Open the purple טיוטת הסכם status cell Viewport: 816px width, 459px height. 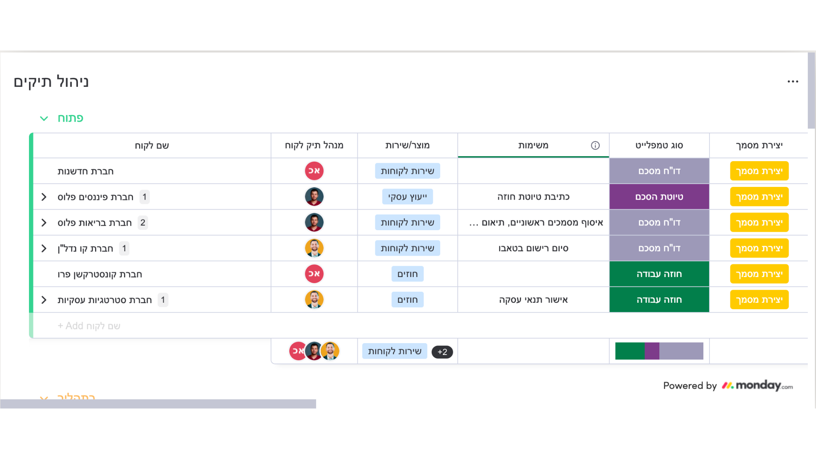[659, 197]
